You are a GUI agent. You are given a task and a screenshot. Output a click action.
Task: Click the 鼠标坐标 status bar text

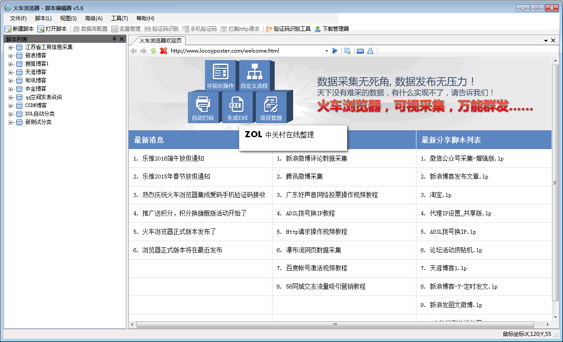[527, 334]
